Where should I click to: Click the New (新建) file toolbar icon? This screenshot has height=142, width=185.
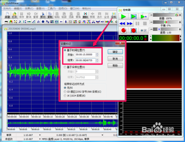click(7, 15)
